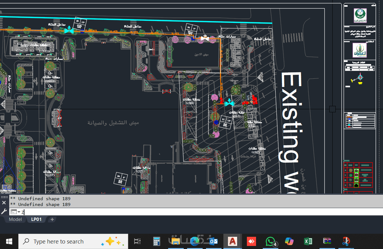This screenshot has height=249, width=383.
Task: Add a new layout with plus tab
Action: (x=52, y=219)
